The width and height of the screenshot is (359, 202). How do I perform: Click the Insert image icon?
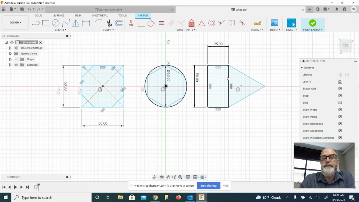[x=274, y=23]
